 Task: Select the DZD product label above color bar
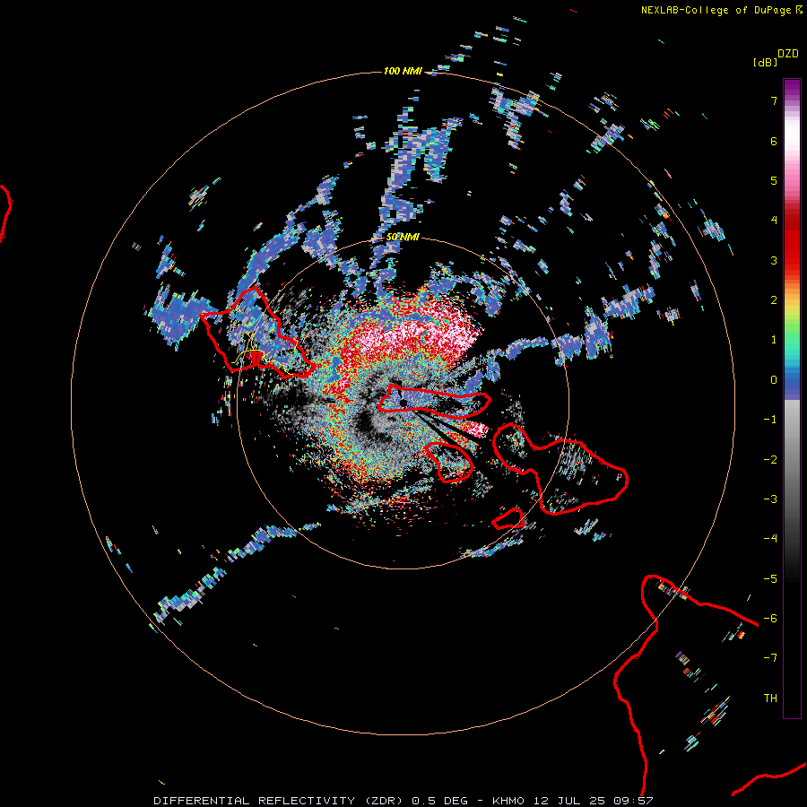click(787, 54)
